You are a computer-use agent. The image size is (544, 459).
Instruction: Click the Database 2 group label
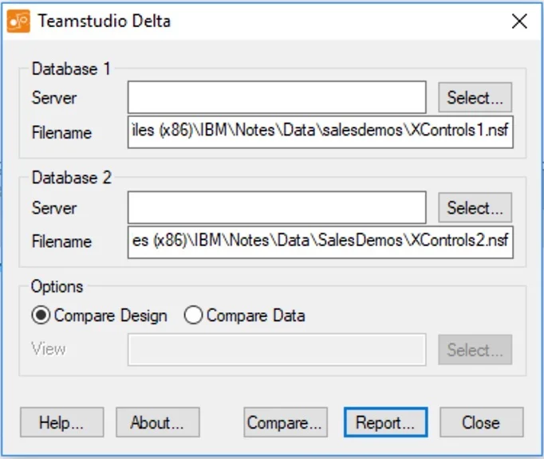tap(72, 178)
